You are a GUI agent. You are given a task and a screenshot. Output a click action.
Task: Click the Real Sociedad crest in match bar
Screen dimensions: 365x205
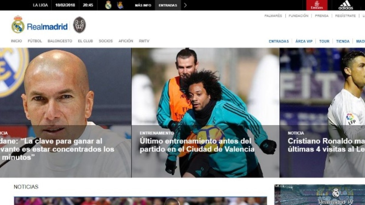(120, 5)
